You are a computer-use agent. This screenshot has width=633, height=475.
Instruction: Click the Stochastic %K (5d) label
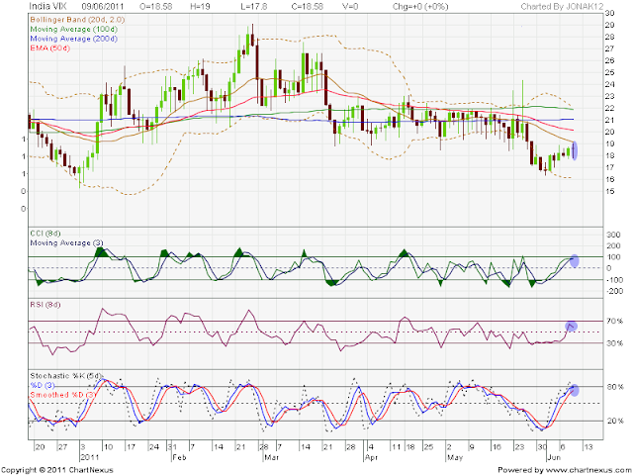click(x=66, y=376)
